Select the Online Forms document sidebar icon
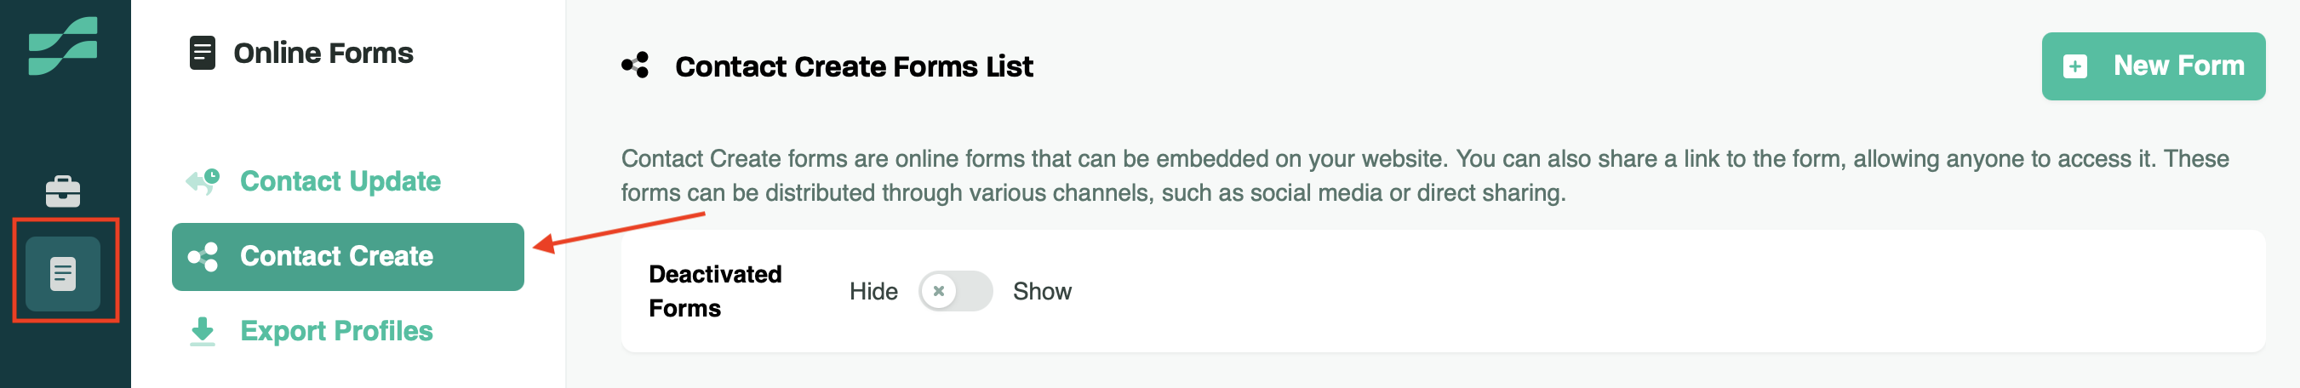 62,274
